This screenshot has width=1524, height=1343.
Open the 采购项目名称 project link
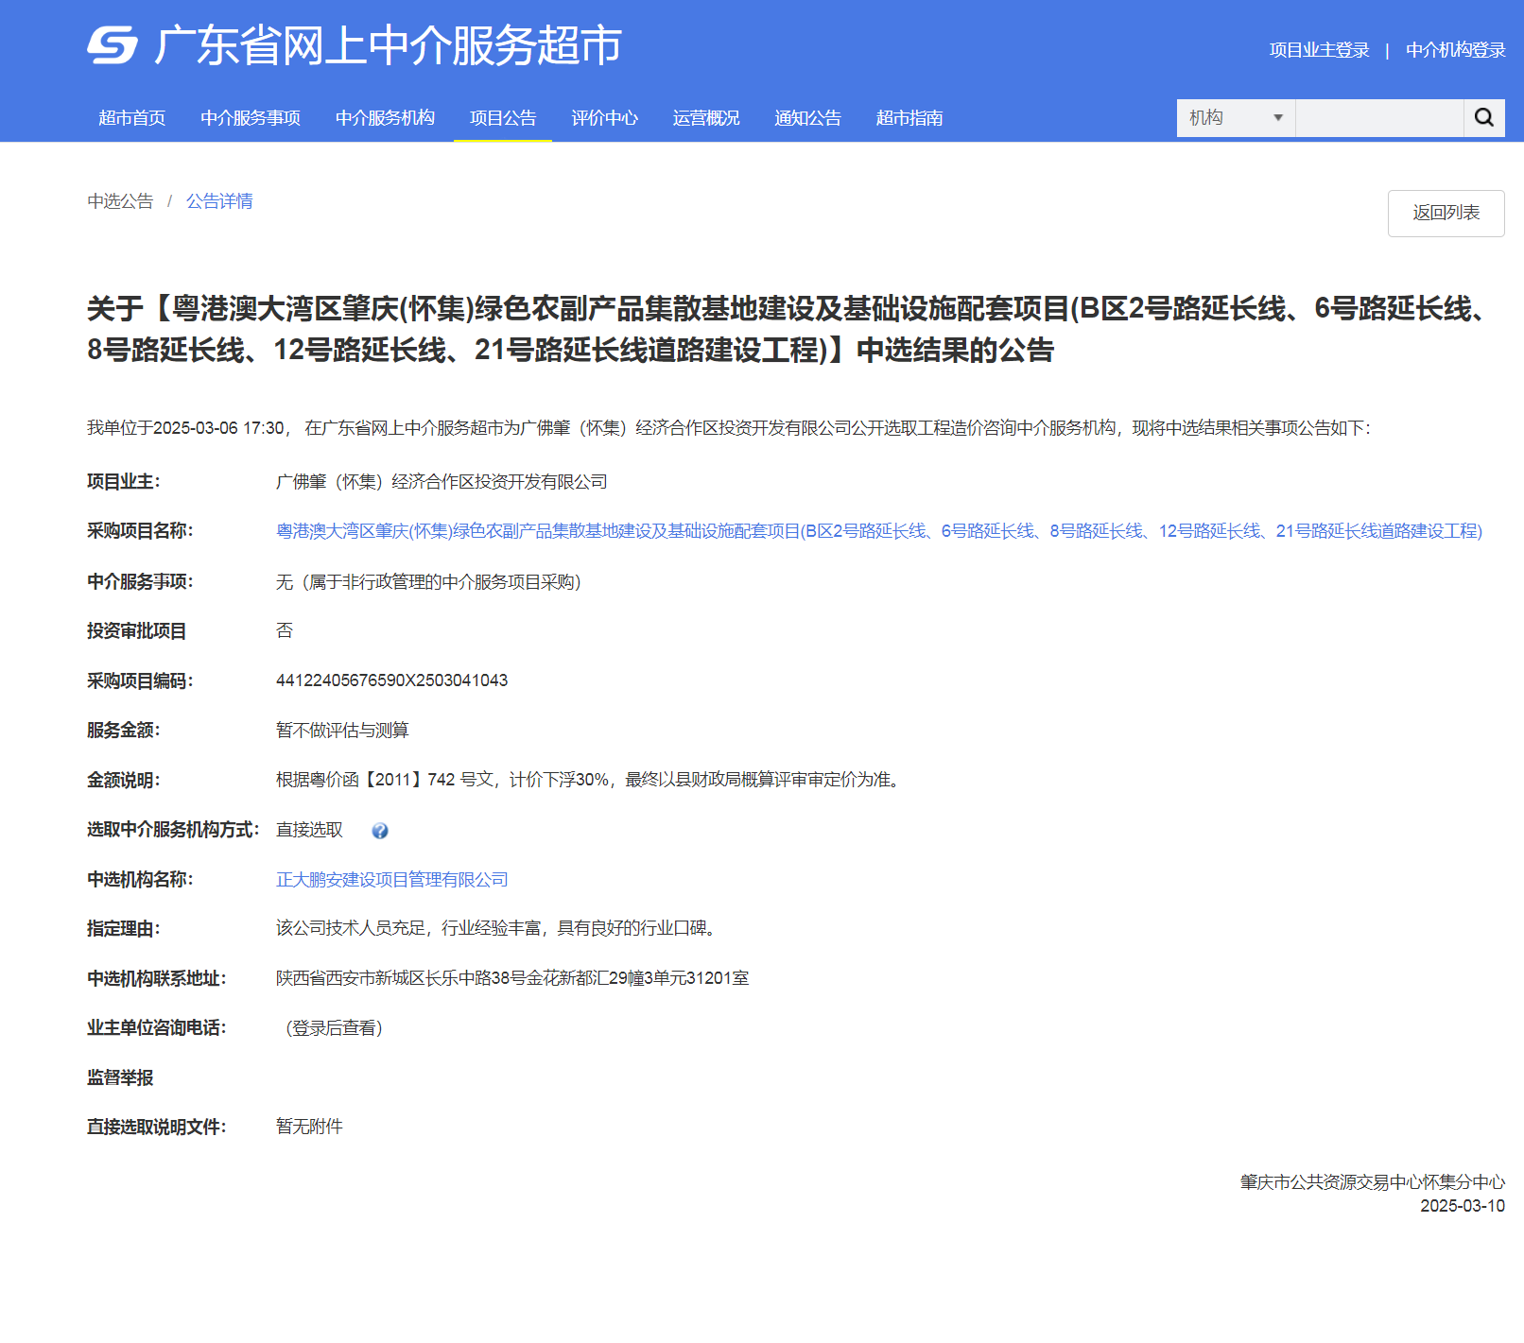coord(878,531)
